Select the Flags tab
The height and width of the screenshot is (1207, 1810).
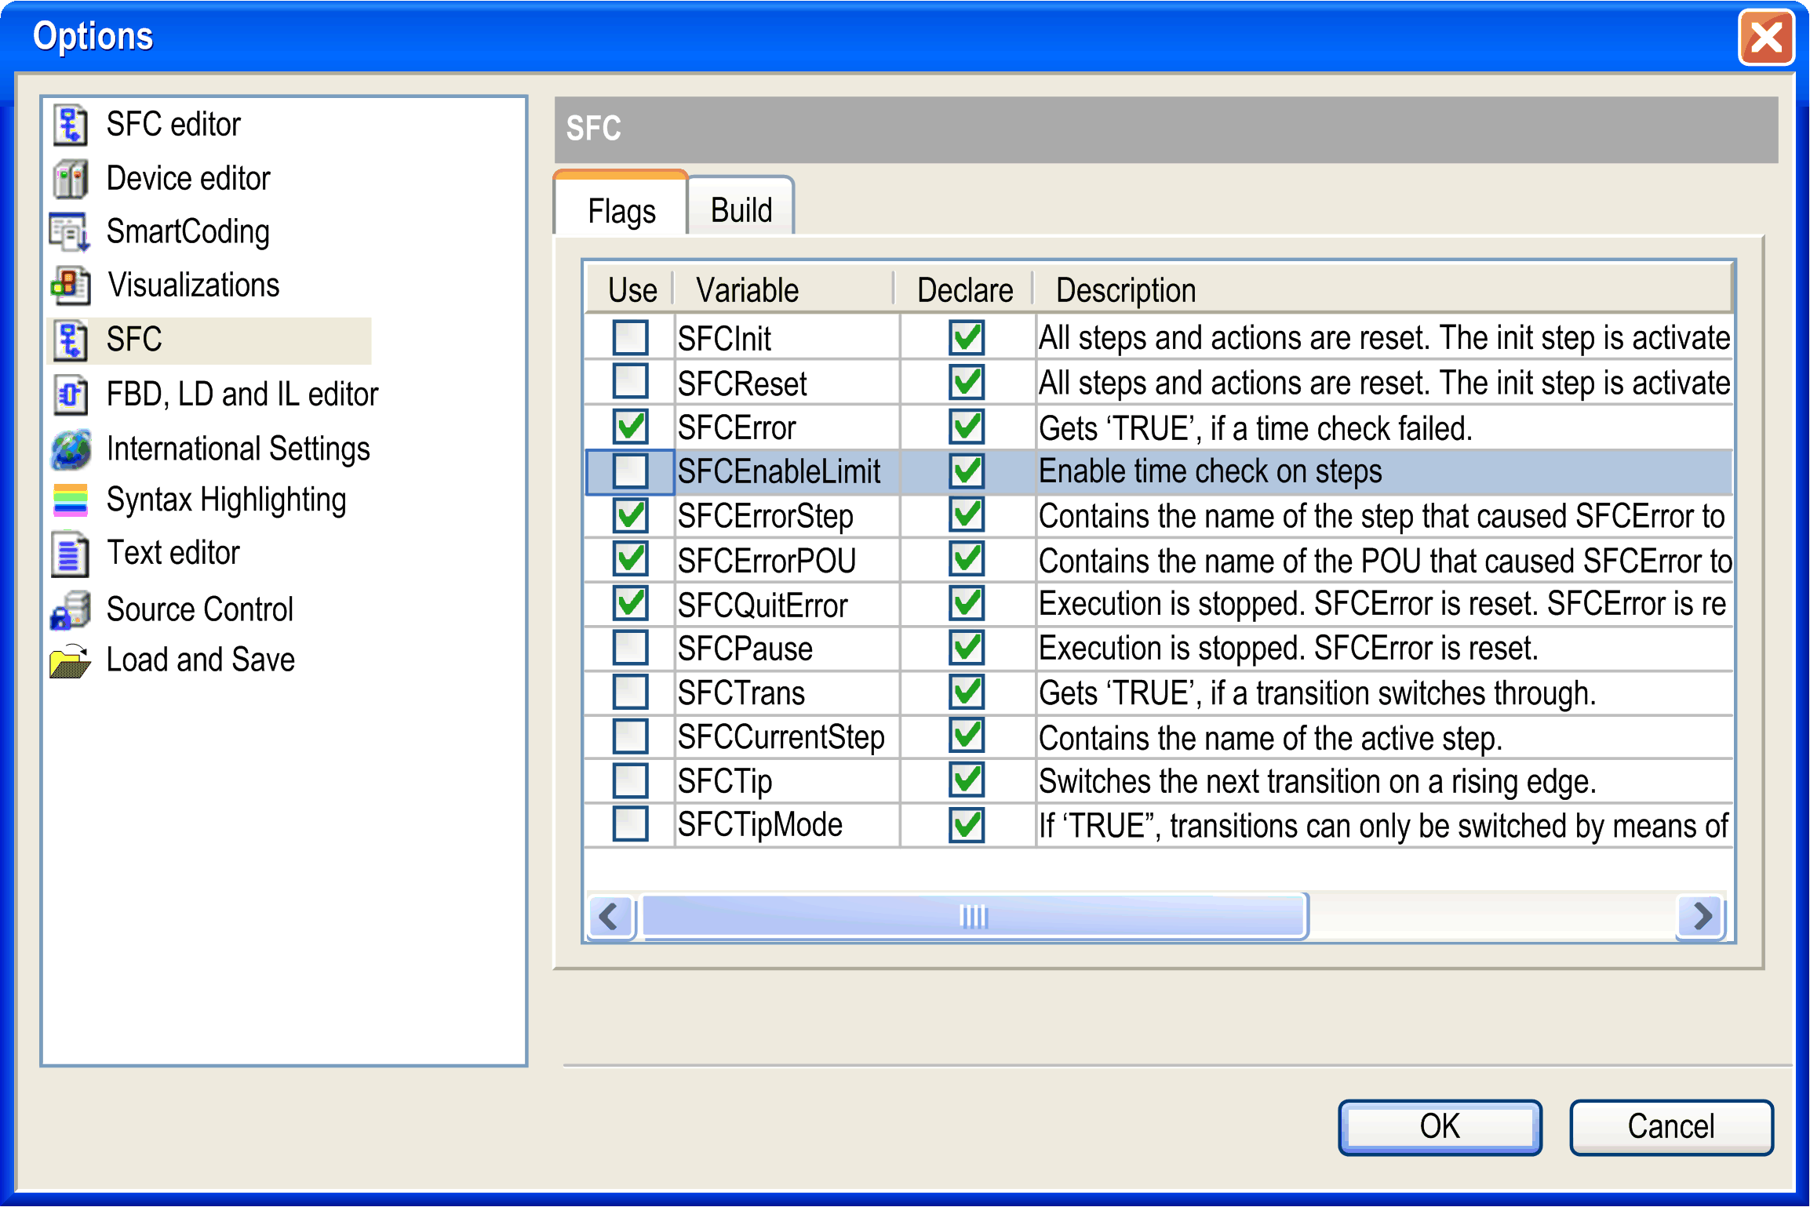coord(621,211)
